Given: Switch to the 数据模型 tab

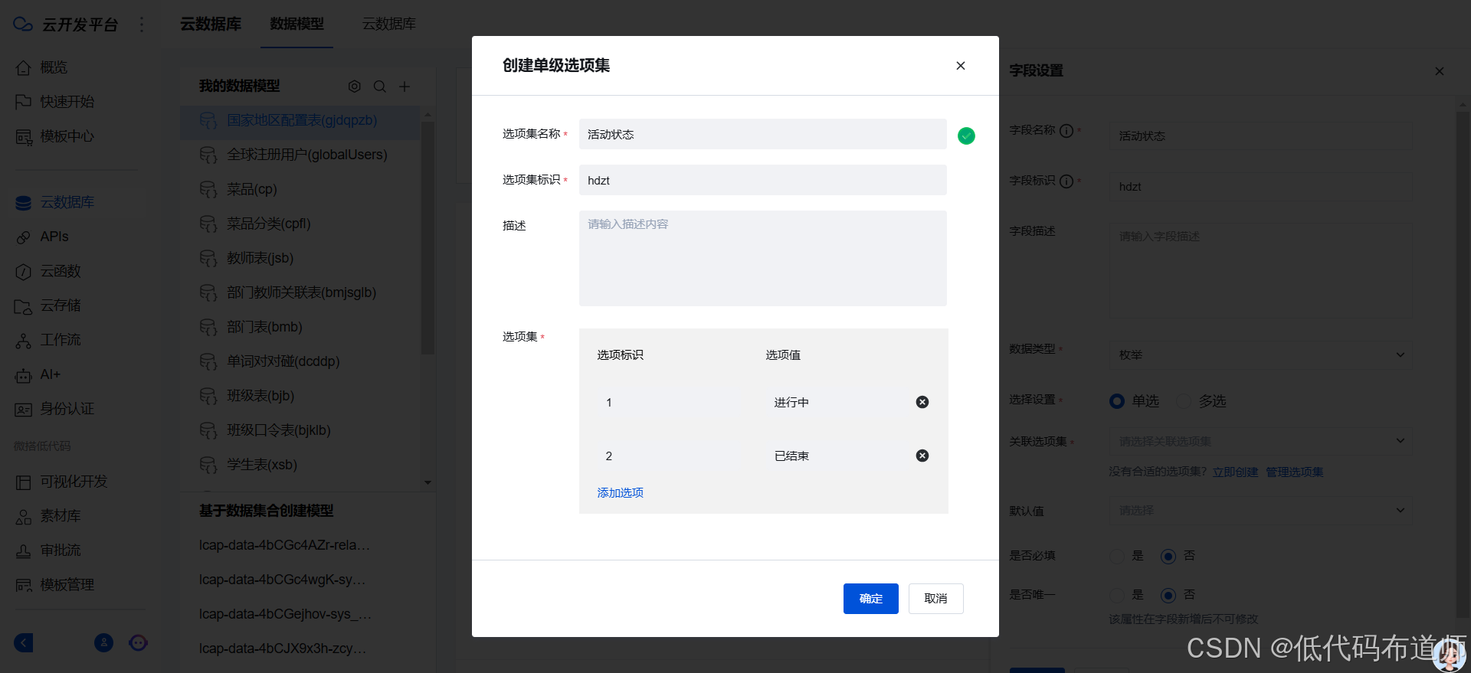Looking at the screenshot, I should (296, 25).
